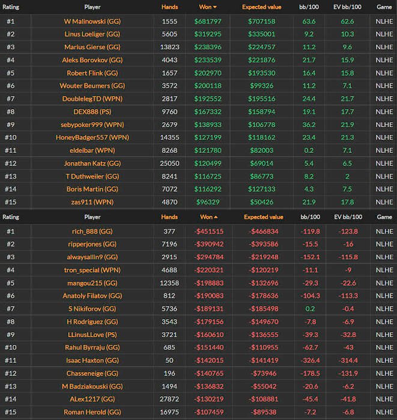Click the ascending sort arrow beside Won in bottom table

(216, 217)
